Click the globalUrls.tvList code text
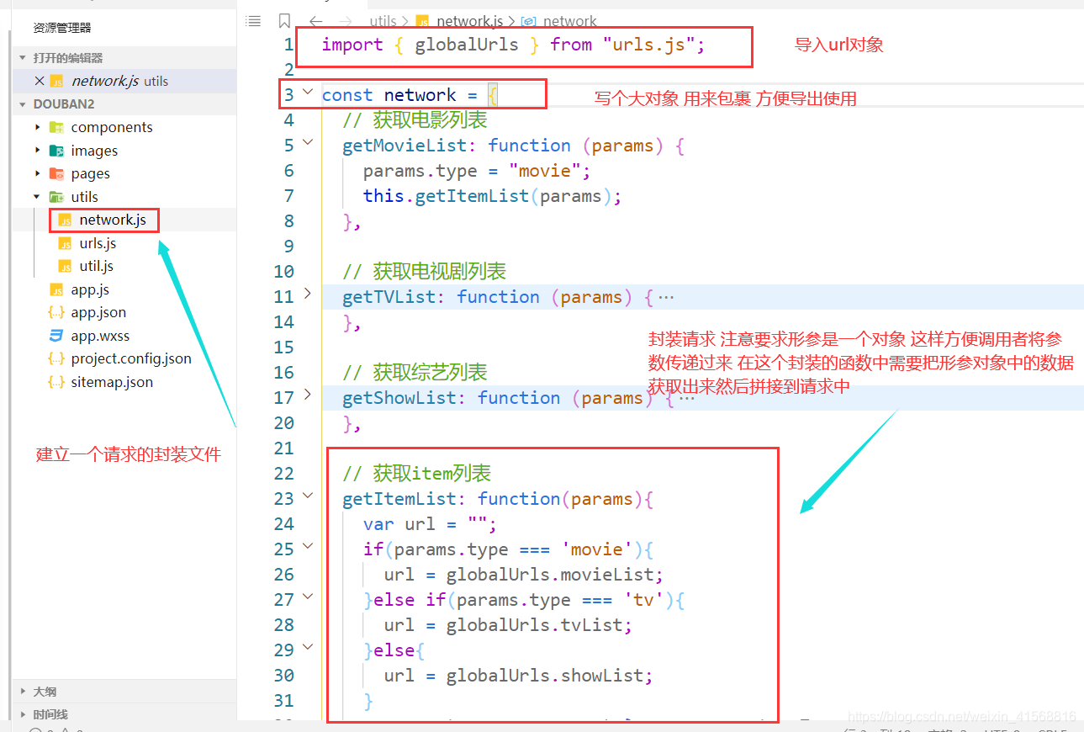This screenshot has width=1084, height=732. pyautogui.click(x=535, y=625)
